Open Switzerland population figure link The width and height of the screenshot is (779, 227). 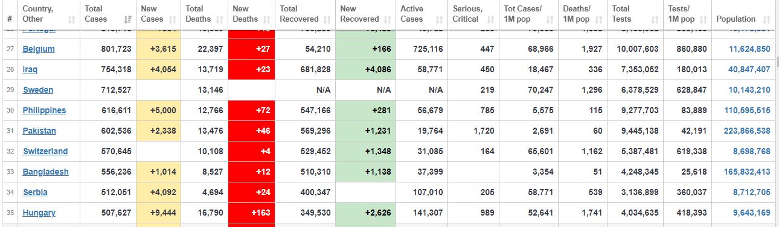752,152
